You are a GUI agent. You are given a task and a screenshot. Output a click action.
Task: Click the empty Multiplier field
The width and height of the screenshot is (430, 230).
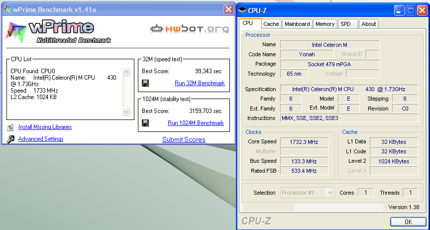[x=304, y=151]
